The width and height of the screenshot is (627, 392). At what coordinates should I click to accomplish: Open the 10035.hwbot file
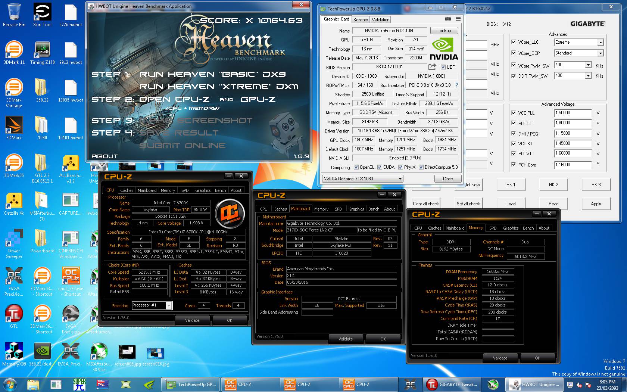71,90
